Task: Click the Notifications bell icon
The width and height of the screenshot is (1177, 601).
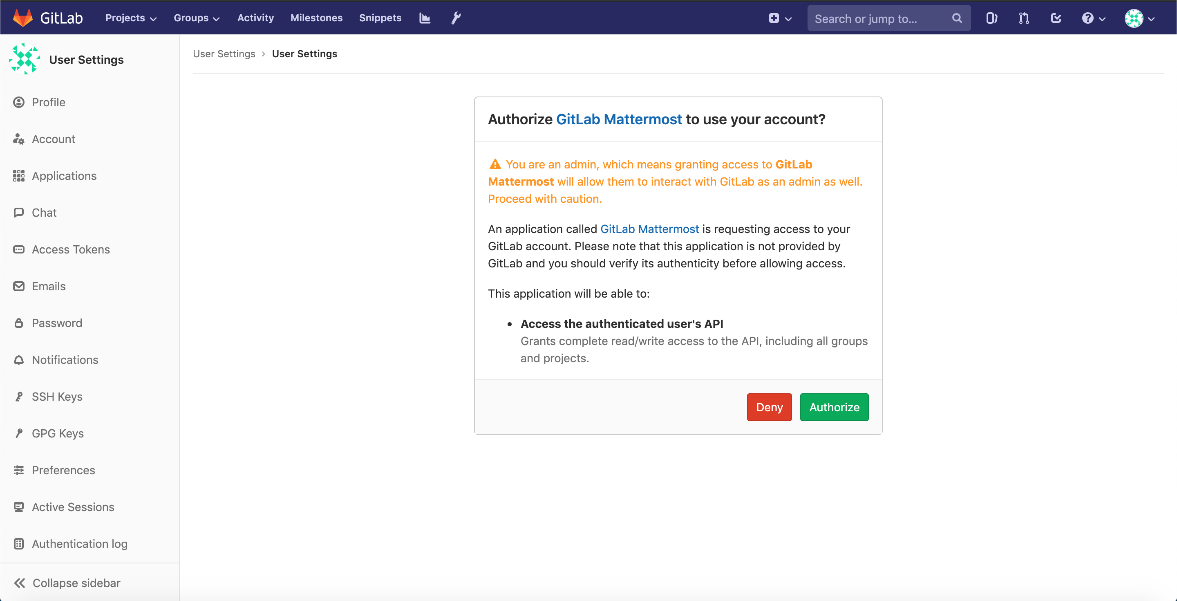Action: [19, 360]
